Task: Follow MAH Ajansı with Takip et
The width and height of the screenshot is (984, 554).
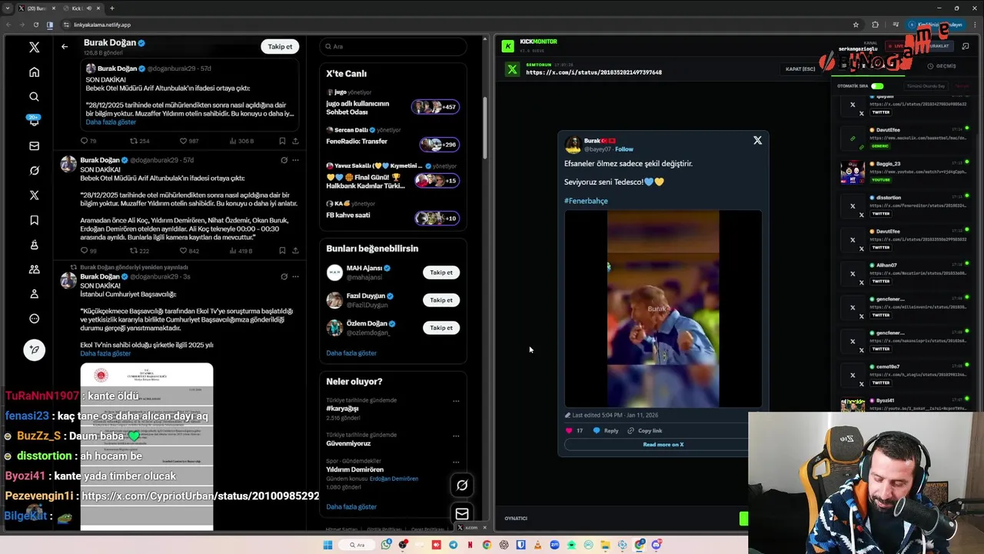Action: [x=441, y=272]
